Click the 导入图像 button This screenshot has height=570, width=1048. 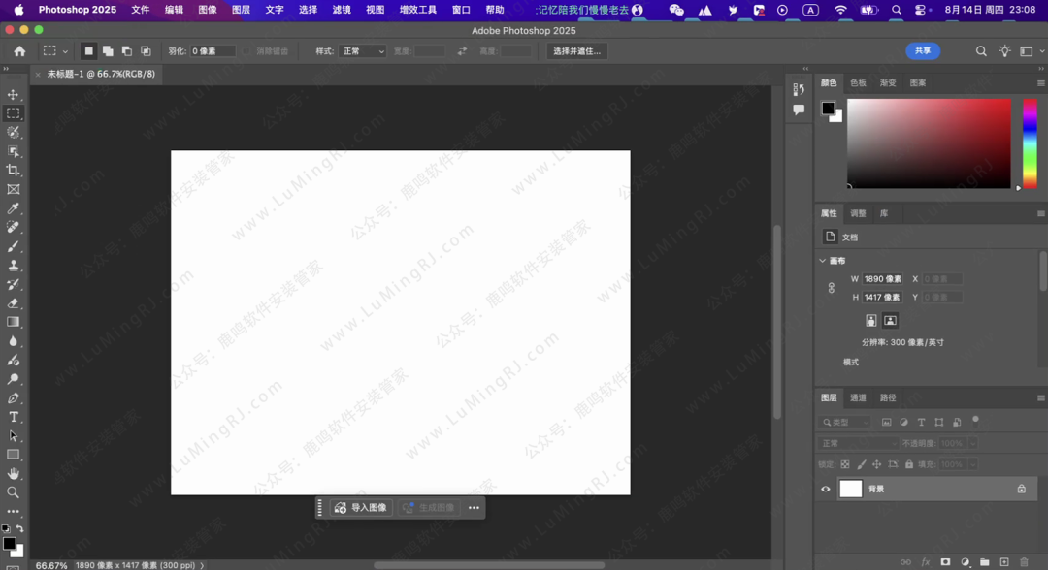tap(361, 508)
